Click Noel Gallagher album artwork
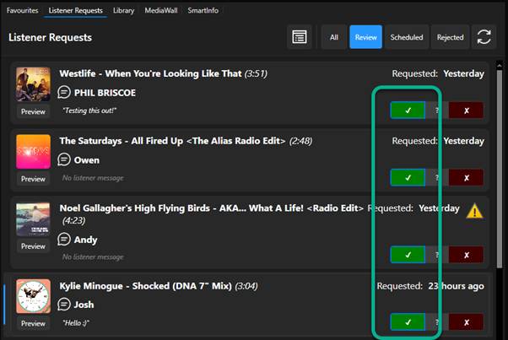Screen dimensions: 508x340 click(x=34, y=219)
